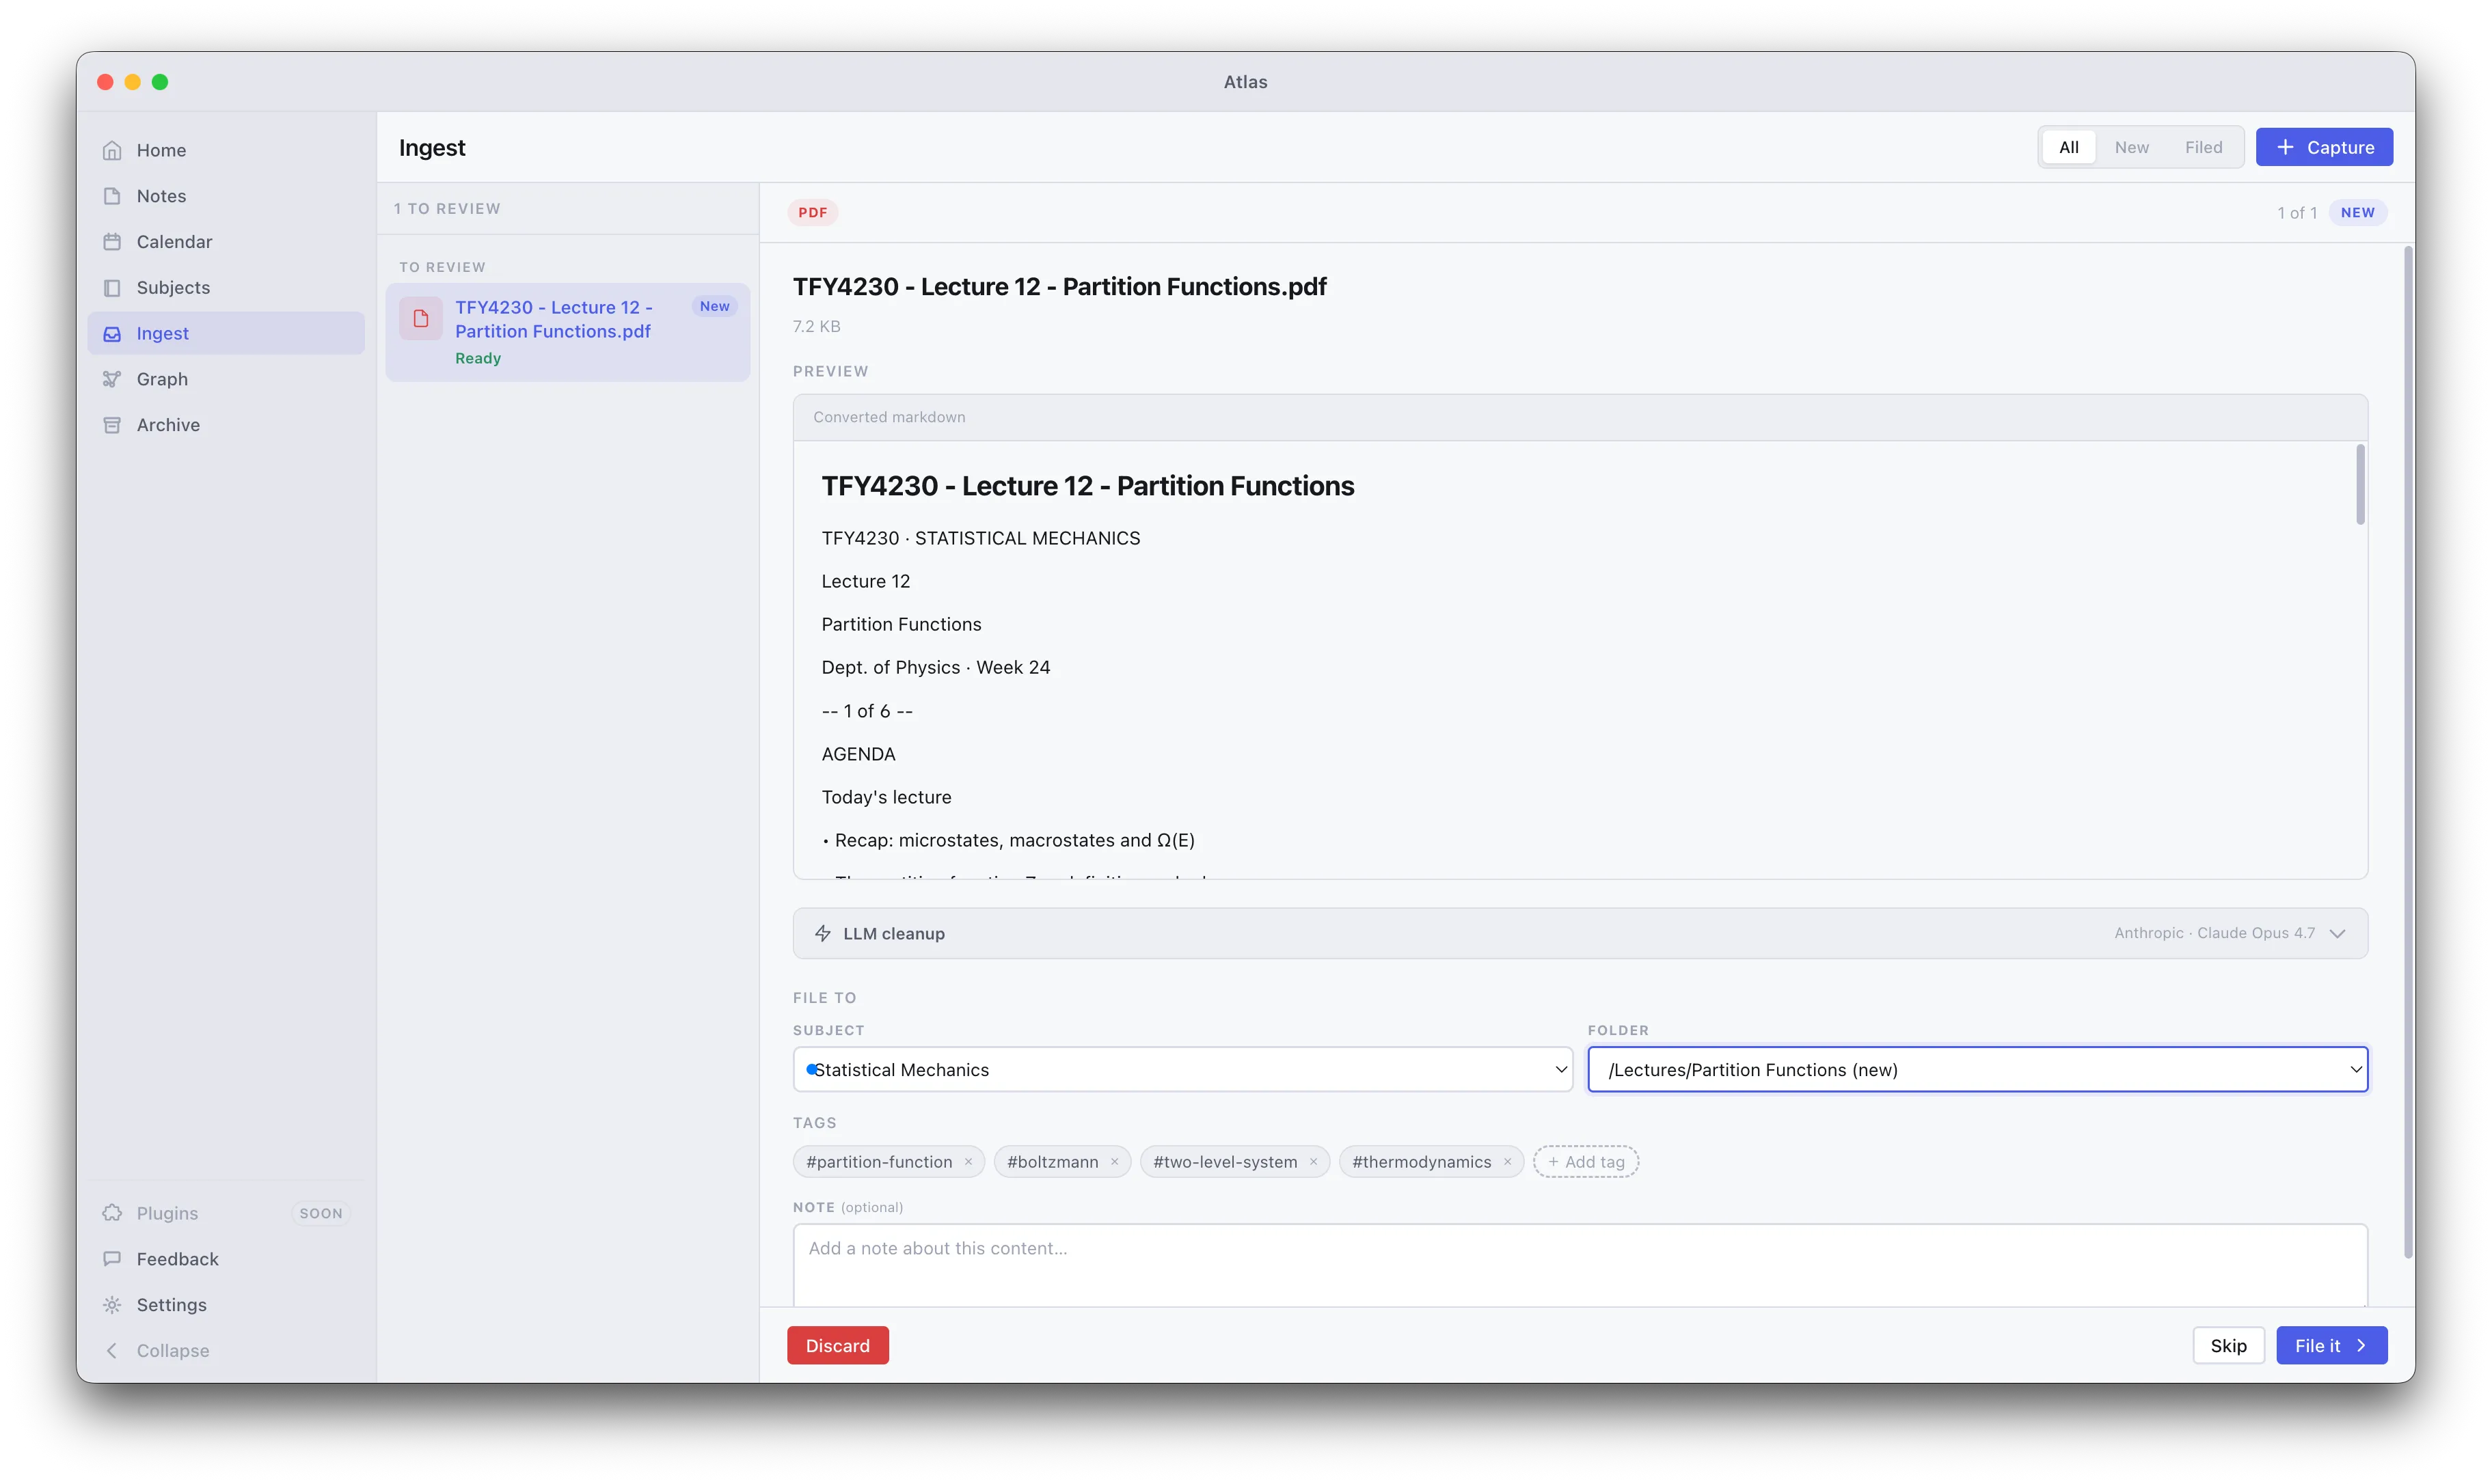Open the Home icon in sidebar
The image size is (2492, 1484).
[x=112, y=150]
